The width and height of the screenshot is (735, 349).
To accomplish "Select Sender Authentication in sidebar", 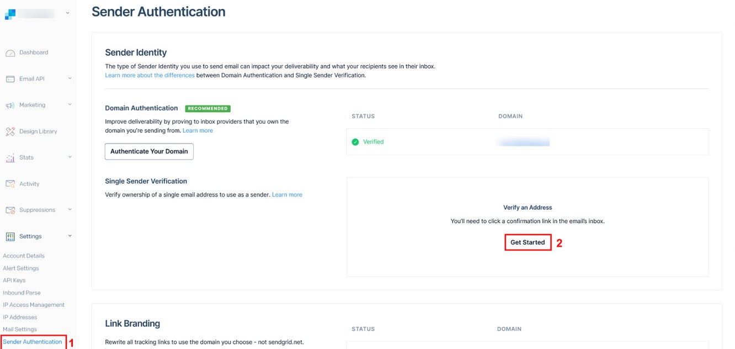I will (33, 342).
